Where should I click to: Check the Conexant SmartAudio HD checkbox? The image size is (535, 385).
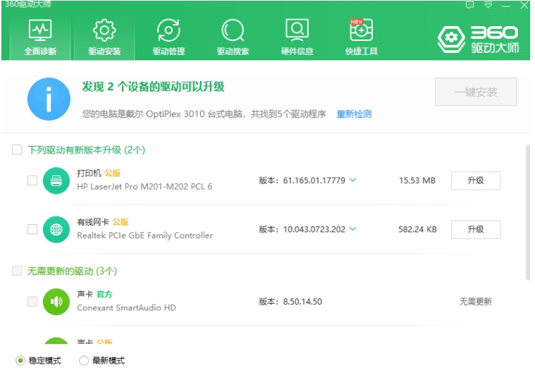tap(32, 301)
